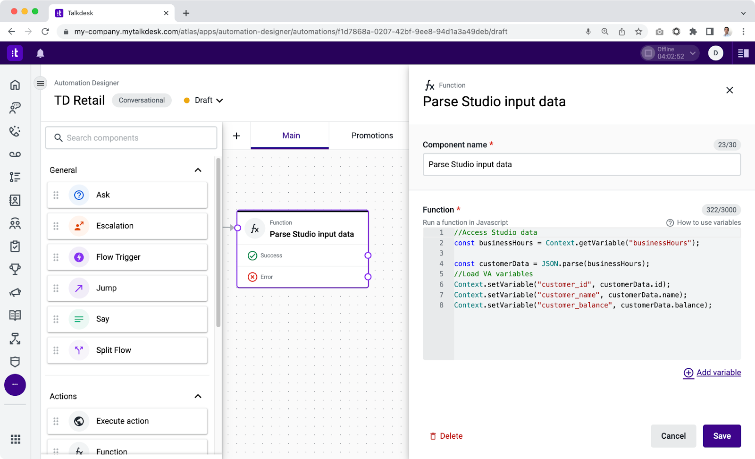
Task: Collapse the Actions components section
Action: click(198, 397)
